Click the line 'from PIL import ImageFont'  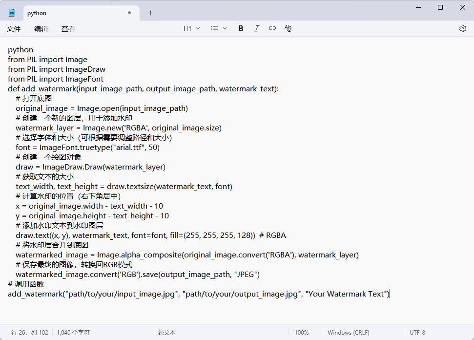[x=56, y=79]
